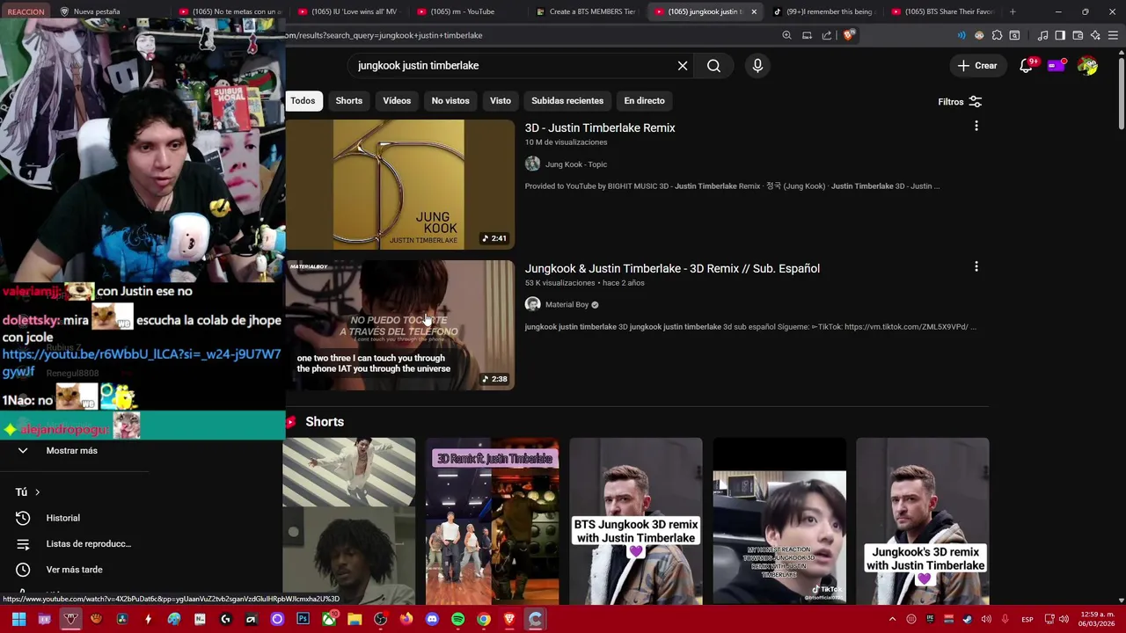Expand Mostrar más in the sidebar
The width and height of the screenshot is (1126, 633).
point(71,451)
